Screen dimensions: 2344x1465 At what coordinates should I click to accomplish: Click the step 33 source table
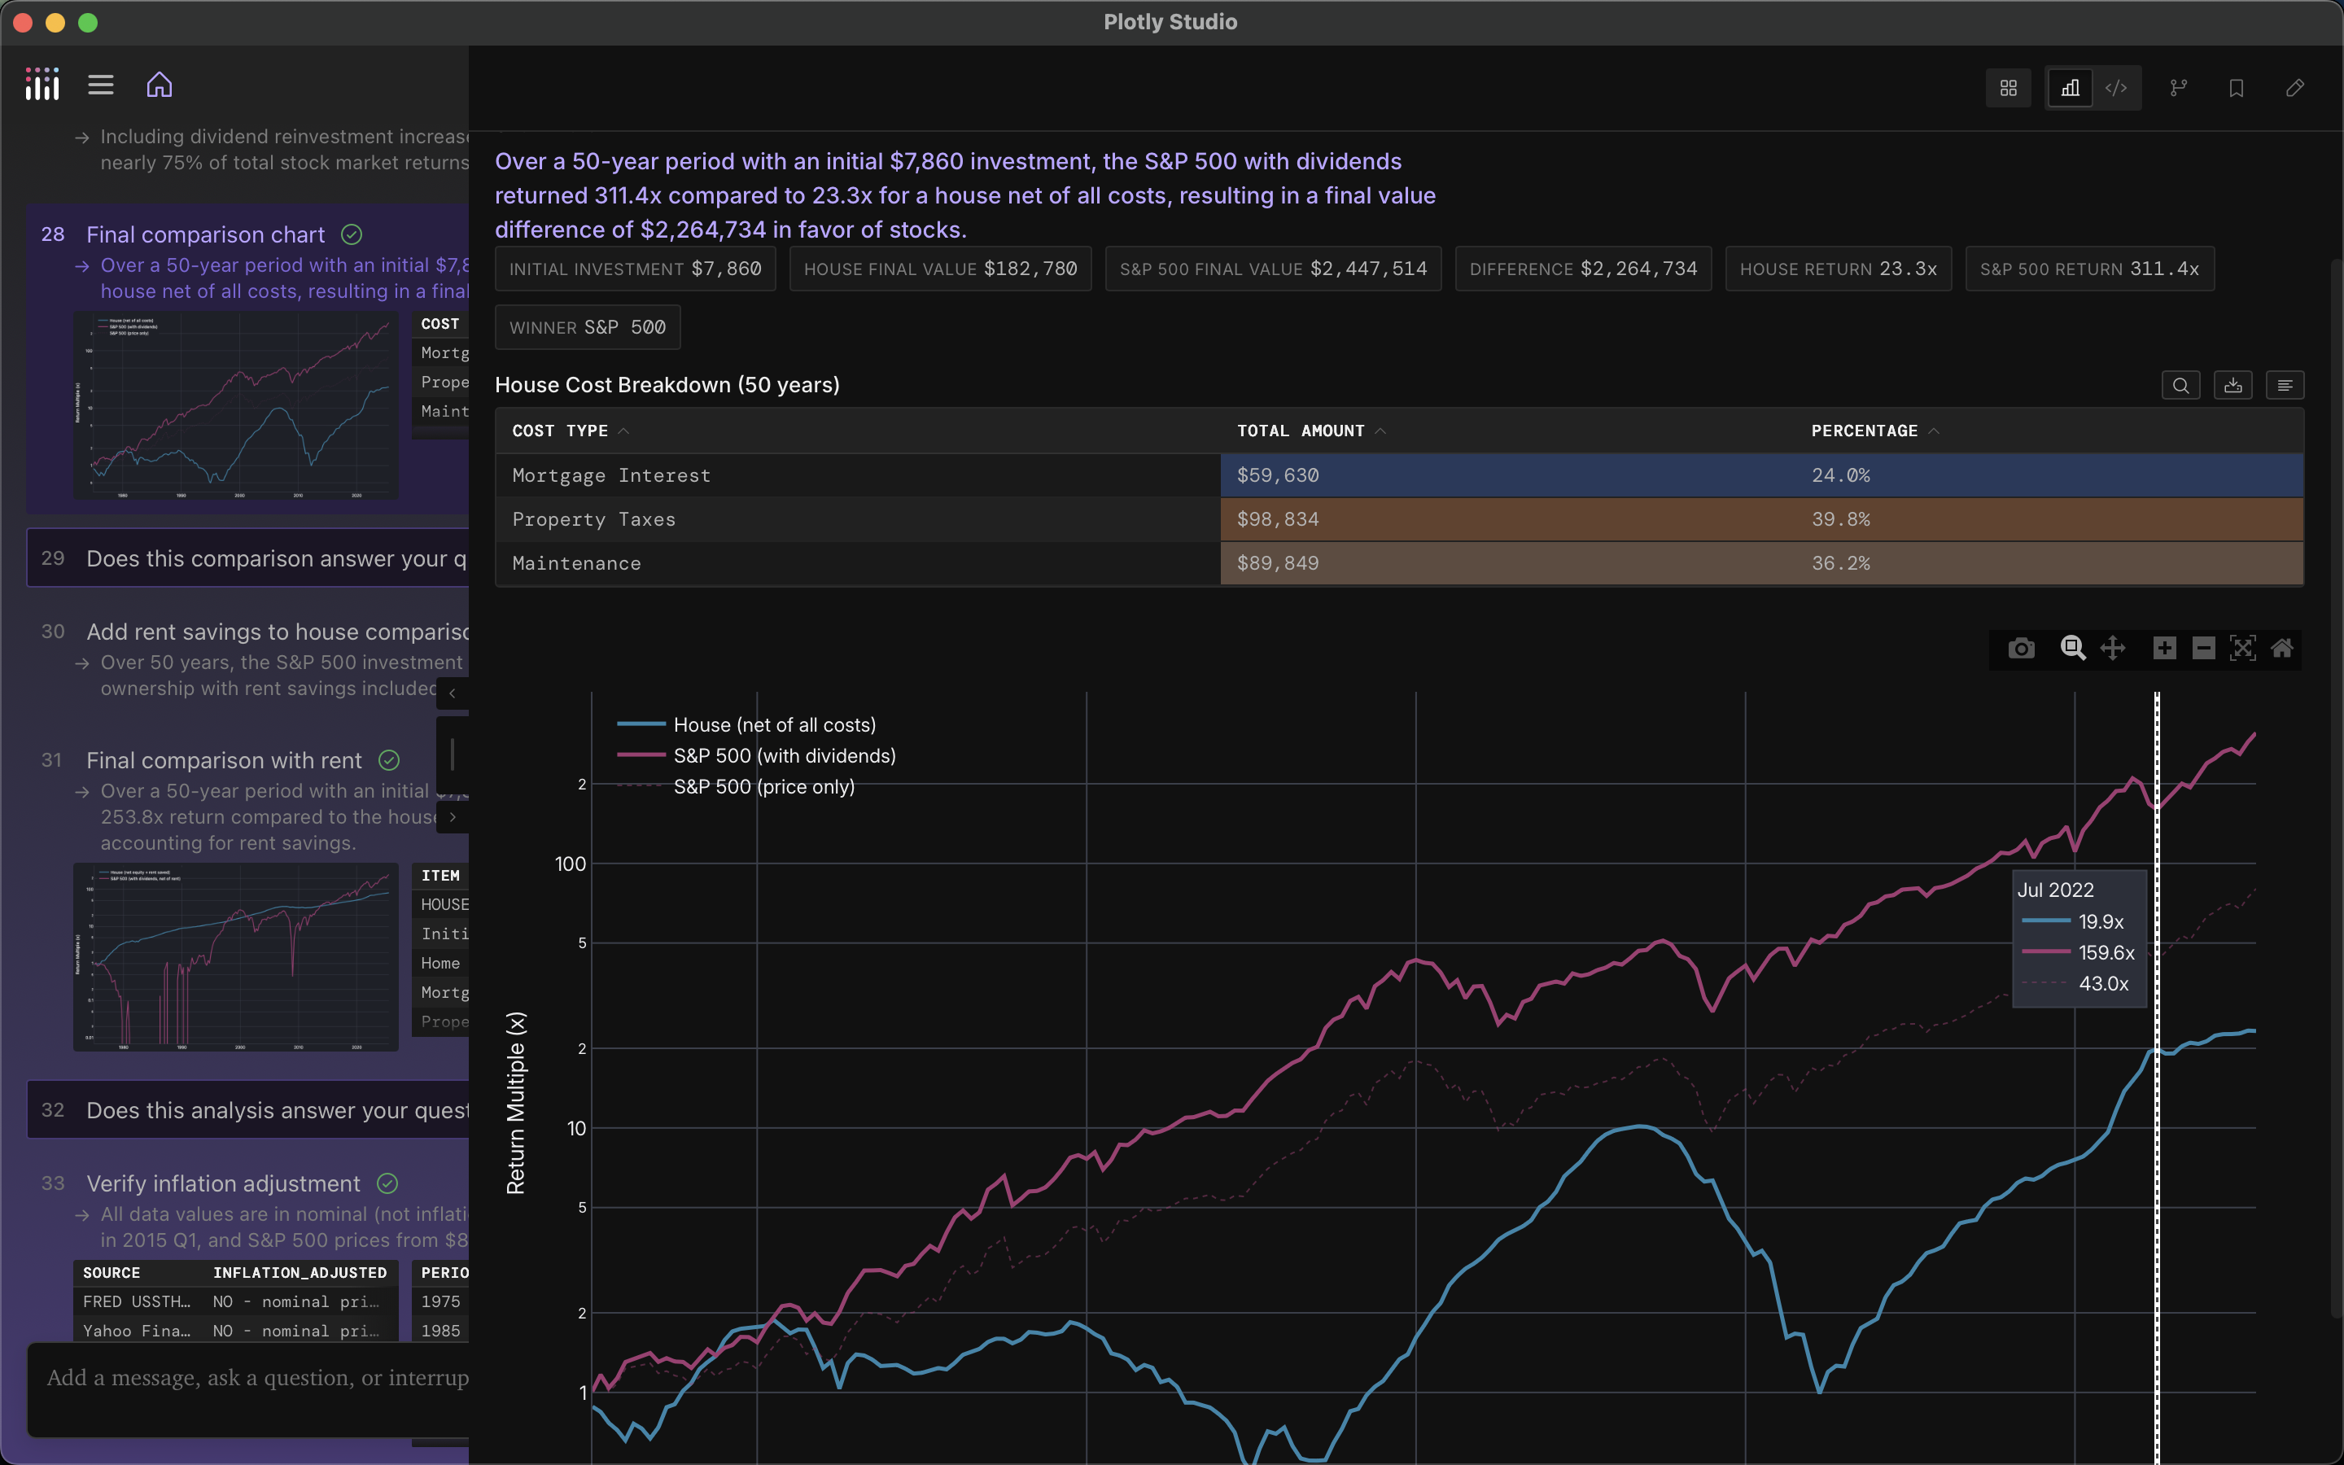pyautogui.click(x=235, y=1301)
